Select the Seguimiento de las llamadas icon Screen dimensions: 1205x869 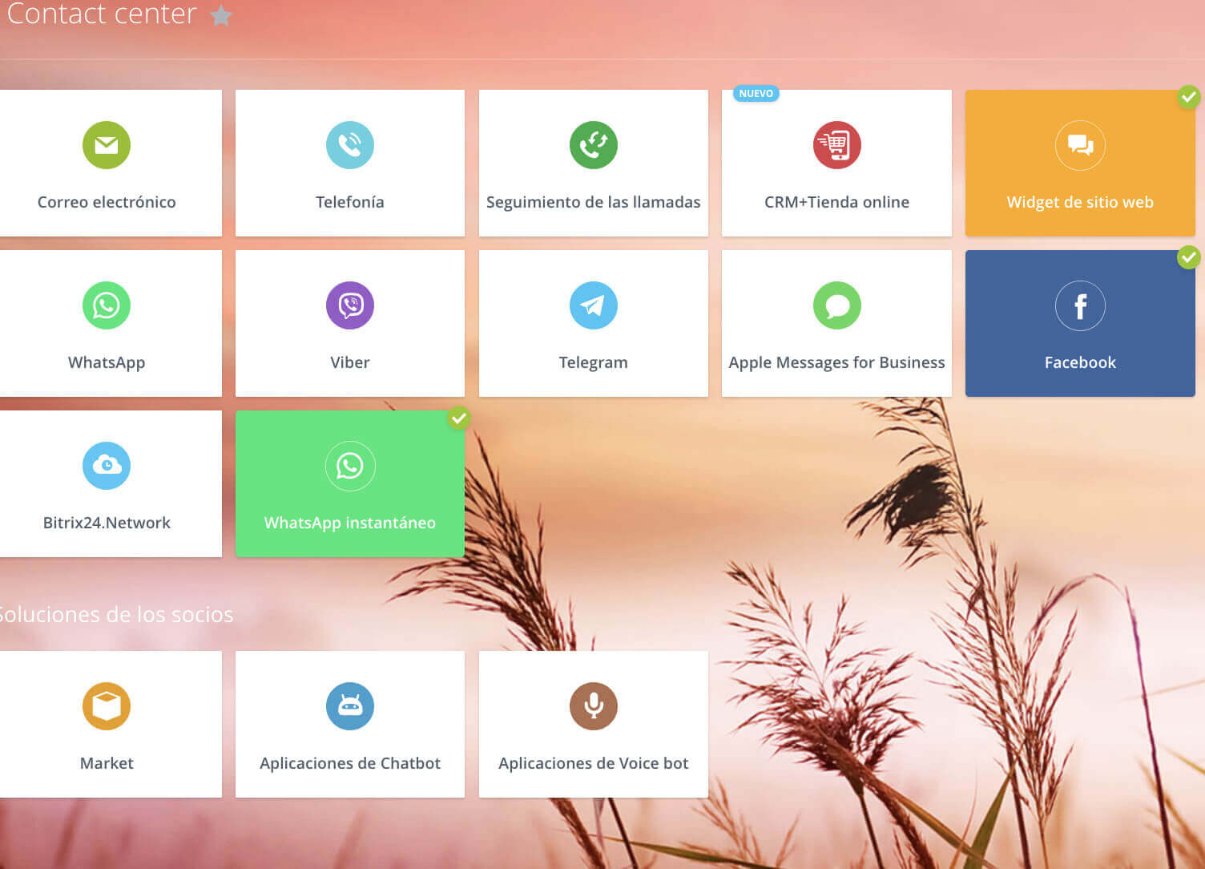[593, 145]
